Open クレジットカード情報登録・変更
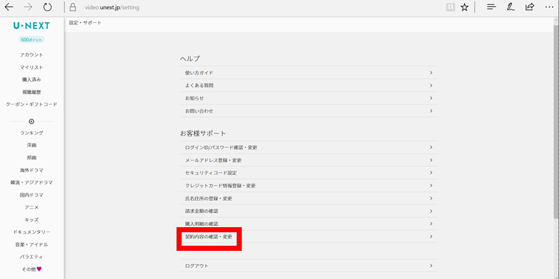 tap(308, 186)
